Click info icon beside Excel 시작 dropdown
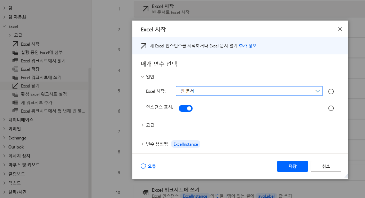 point(331,91)
